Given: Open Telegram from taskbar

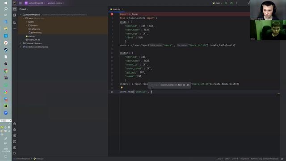Looking at the screenshot, I should point(6,99).
